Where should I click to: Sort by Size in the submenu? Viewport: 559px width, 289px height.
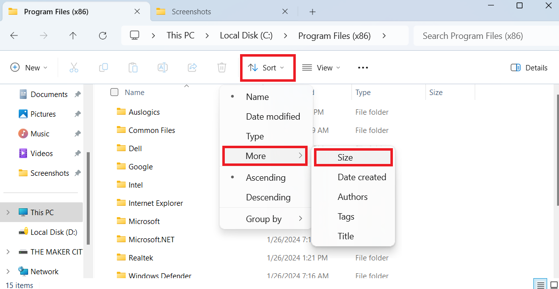pos(353,158)
